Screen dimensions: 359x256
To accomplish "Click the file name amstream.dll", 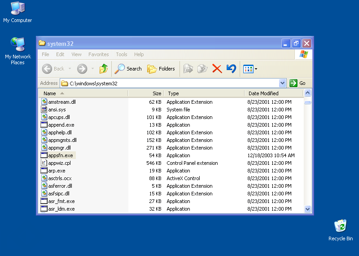I will point(62,102).
